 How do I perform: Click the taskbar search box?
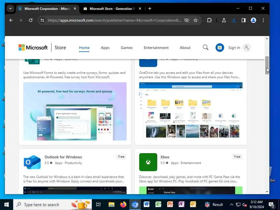[x=52, y=205]
